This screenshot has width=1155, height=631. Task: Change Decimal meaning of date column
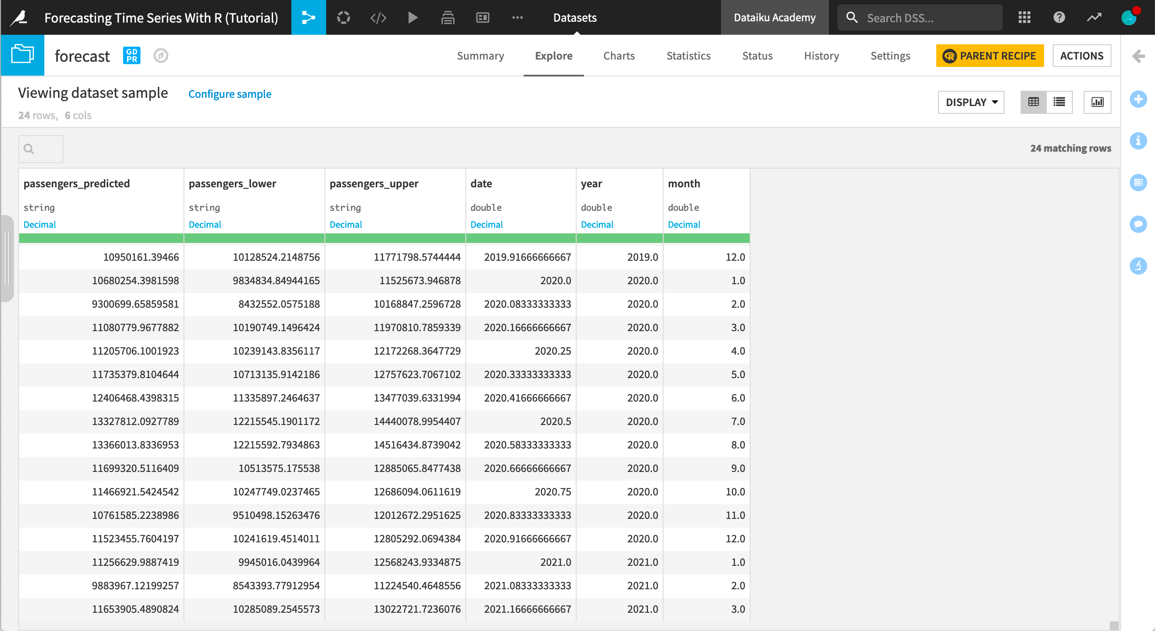coord(487,224)
